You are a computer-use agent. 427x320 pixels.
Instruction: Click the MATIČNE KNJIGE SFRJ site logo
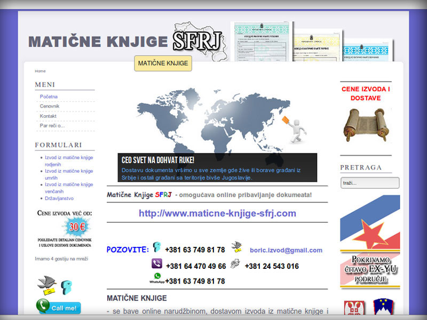tap(127, 41)
